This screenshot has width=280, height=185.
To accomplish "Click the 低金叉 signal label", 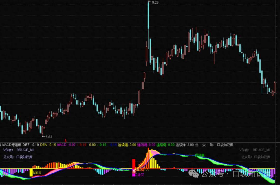I will click(x=37, y=172).
